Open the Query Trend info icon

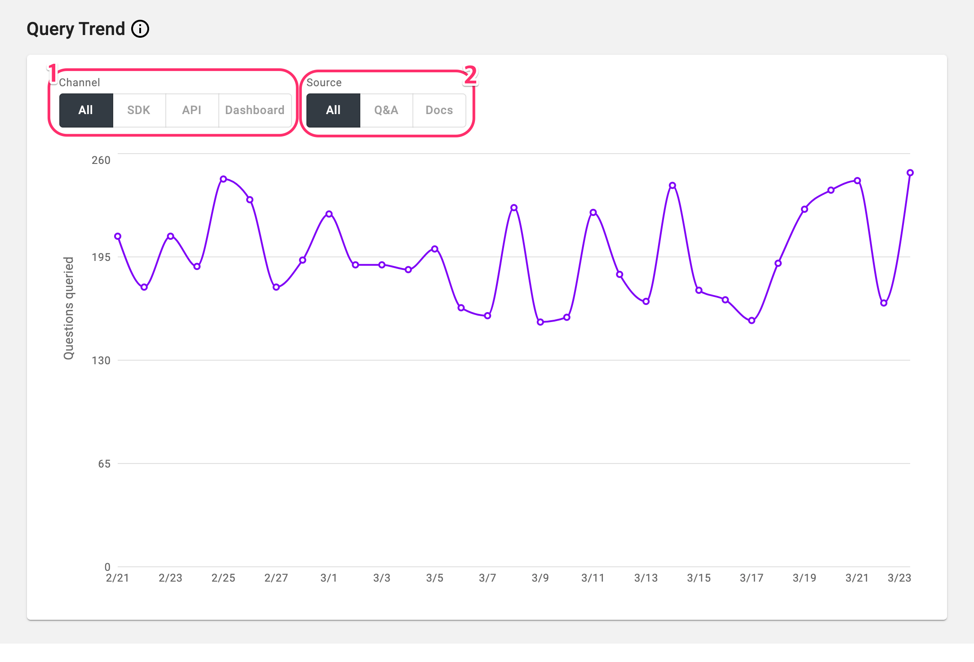[140, 29]
